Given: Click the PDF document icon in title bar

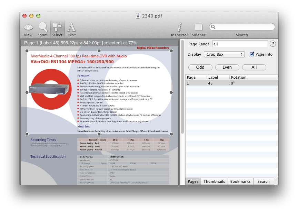Looking at the screenshot, I should click(138, 16).
